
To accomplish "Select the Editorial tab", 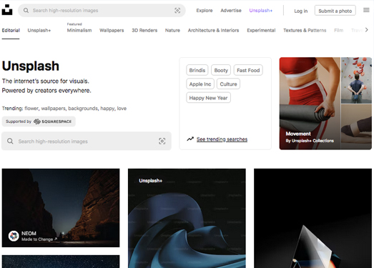I will pyautogui.click(x=11, y=30).
